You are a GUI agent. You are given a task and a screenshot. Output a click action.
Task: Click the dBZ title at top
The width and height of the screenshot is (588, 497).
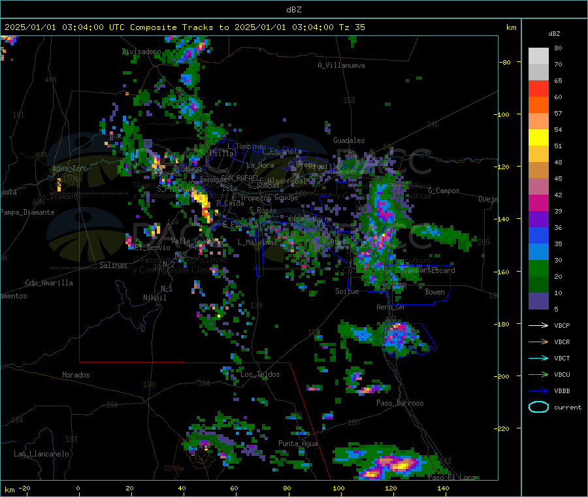coord(293,10)
